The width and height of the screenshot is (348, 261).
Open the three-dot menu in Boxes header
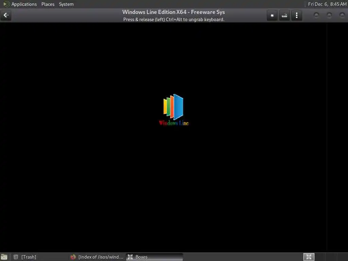[x=296, y=15]
